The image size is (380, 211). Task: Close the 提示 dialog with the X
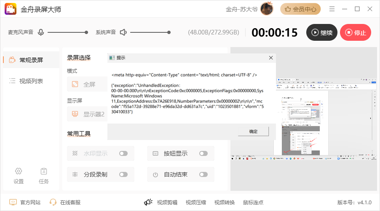(x=271, y=58)
